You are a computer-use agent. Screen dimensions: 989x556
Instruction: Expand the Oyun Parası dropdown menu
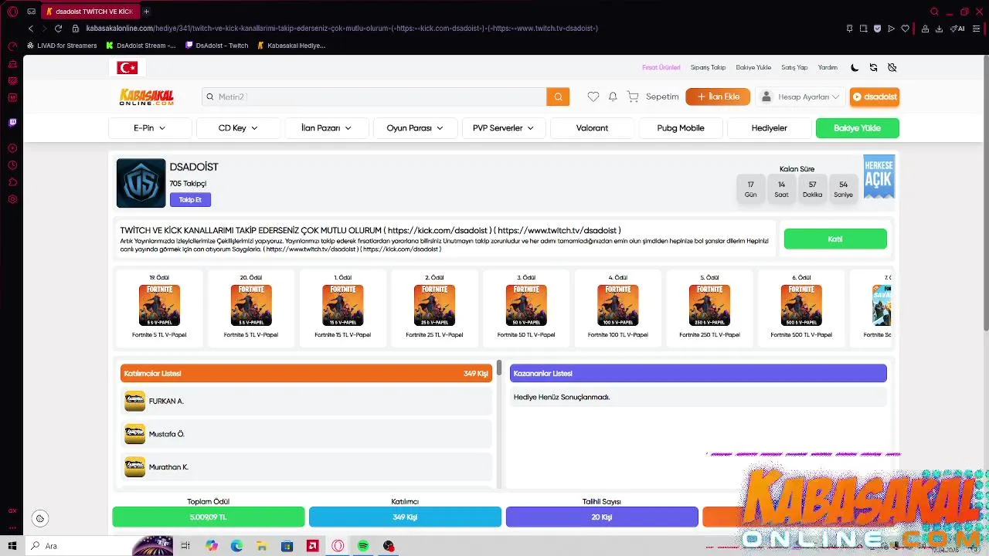click(x=415, y=128)
